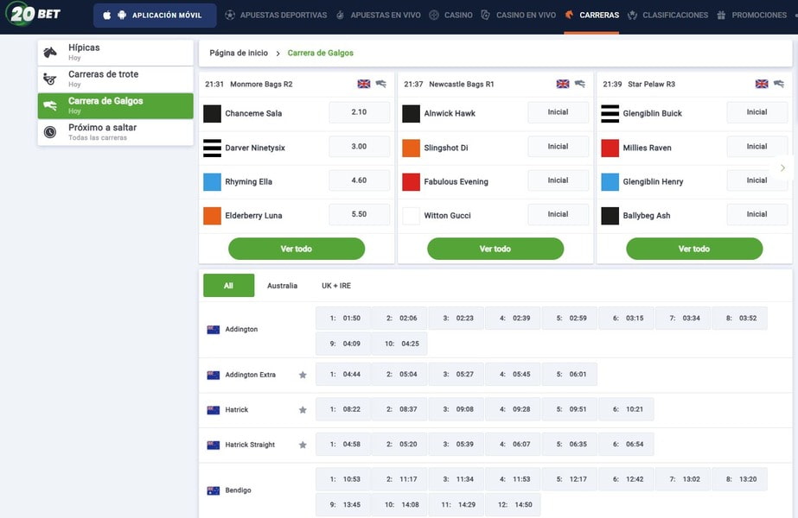The width and height of the screenshot is (798, 518).
Task: Open Addington race 8 at 03:52
Action: click(741, 319)
